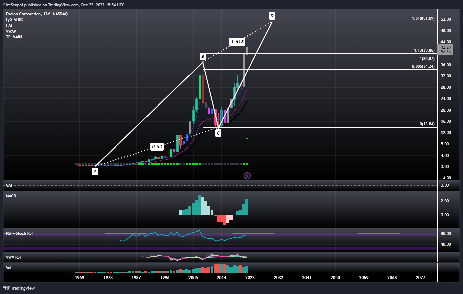Click the 0(13.84) Fibonacci level label
Image resolution: width=463 pixels, height=294 pixels.
(x=427, y=124)
